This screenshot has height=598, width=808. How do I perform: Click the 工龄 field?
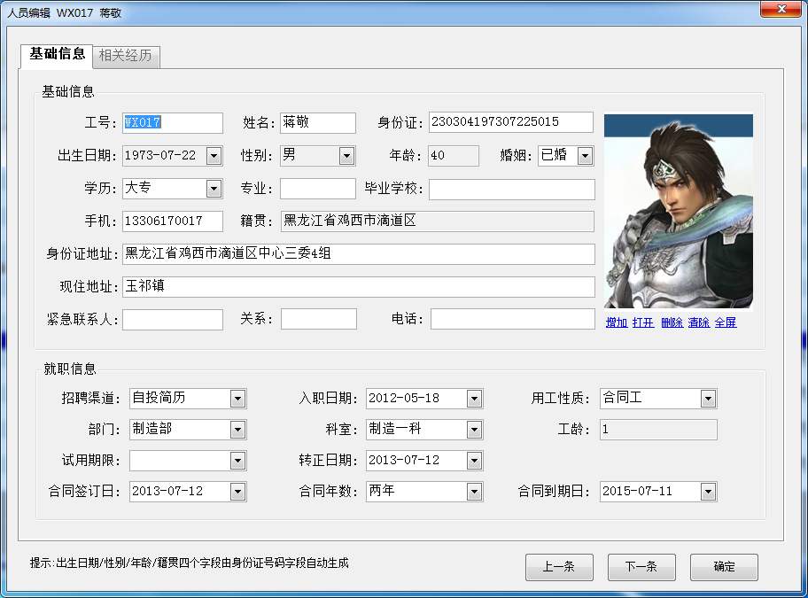pos(658,430)
